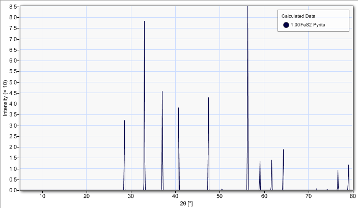
Task: Click the 'Intensity (× 10)' y-axis title
Action: (x=5, y=98)
